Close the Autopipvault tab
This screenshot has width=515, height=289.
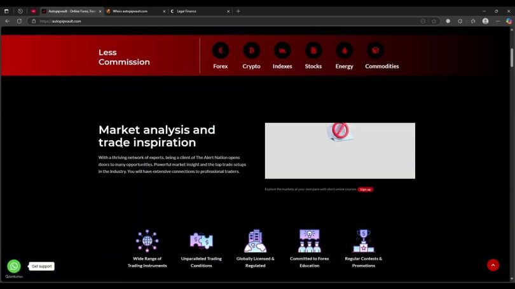[x=100, y=11]
